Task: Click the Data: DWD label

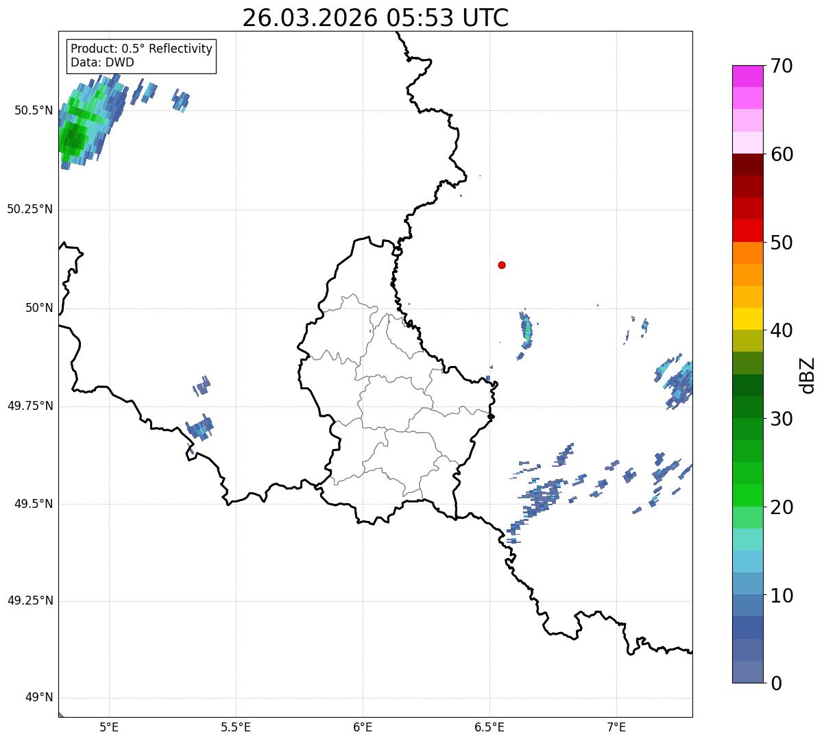Action: tap(102, 62)
